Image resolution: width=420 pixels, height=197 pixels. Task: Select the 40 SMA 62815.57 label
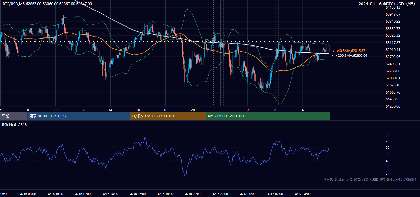348,51
